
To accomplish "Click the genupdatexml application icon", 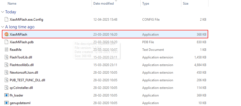I will pos(6,103).
